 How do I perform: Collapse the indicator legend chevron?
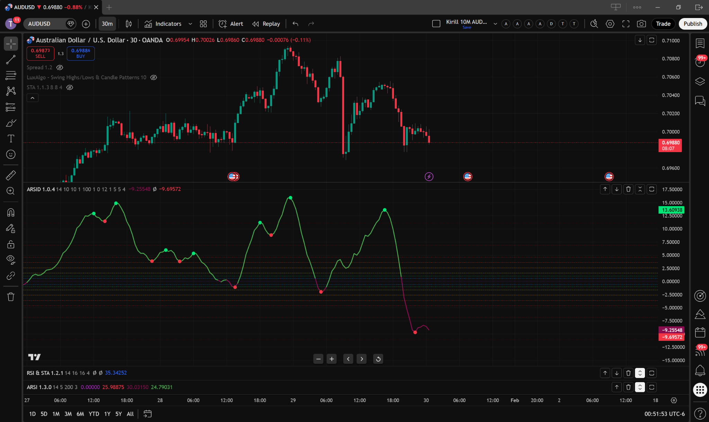(x=33, y=98)
